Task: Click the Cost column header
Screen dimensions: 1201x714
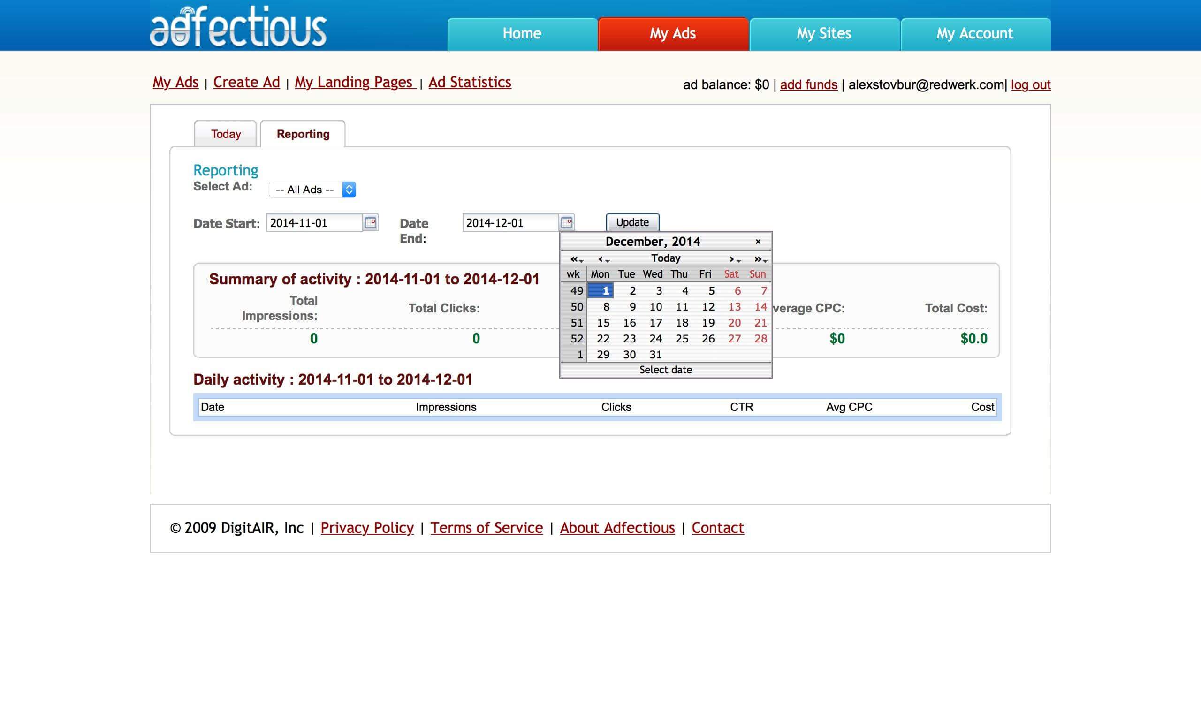Action: pos(982,407)
